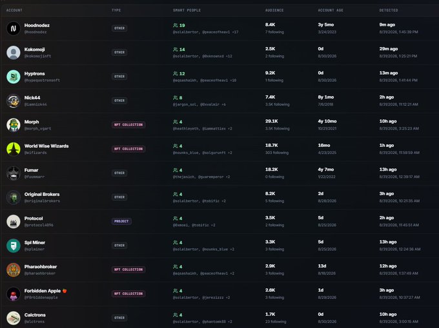Open Hyptrons computer avatar

[x=14, y=77]
